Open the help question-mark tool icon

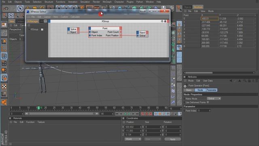178,8
